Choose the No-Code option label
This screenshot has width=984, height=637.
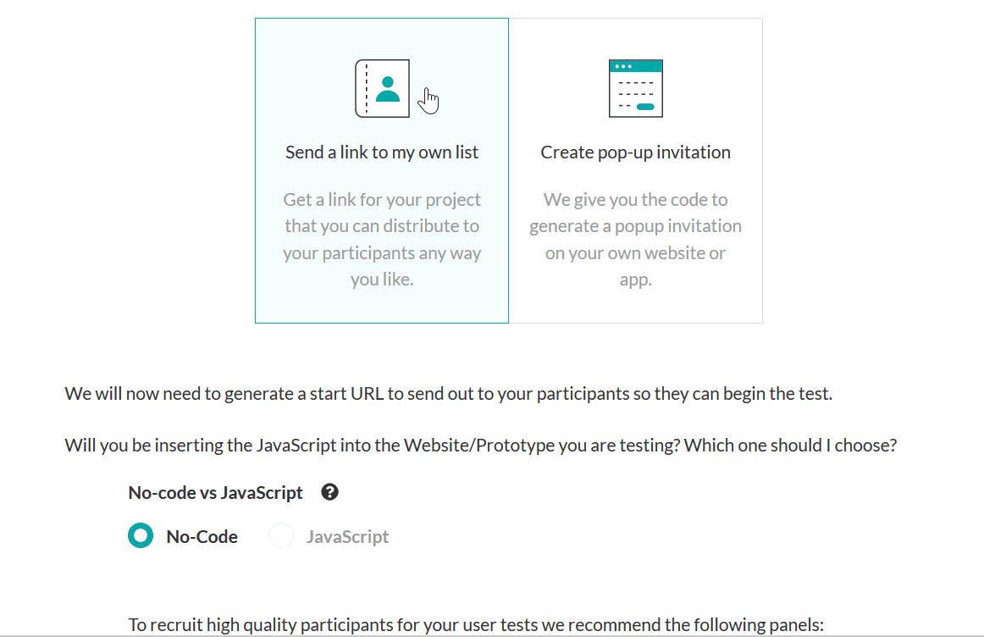click(x=202, y=536)
